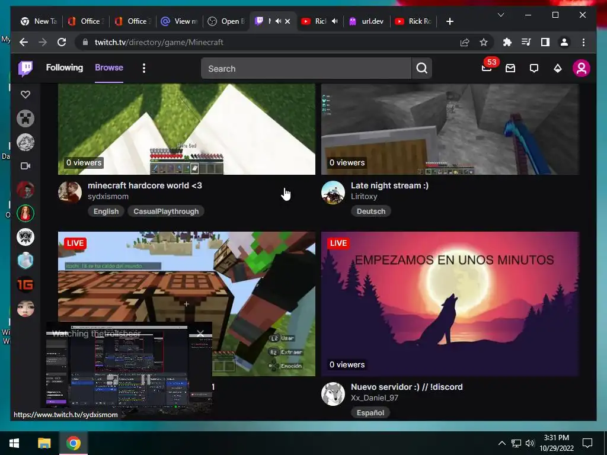The width and height of the screenshot is (607, 455).
Task: Expand the Chrome tab search dropdown
Action: pyautogui.click(x=501, y=15)
